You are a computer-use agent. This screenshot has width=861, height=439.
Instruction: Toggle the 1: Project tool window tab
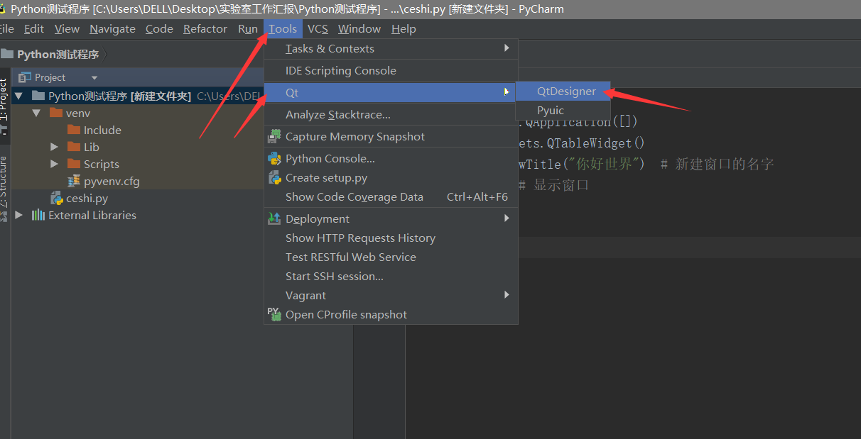(4, 106)
